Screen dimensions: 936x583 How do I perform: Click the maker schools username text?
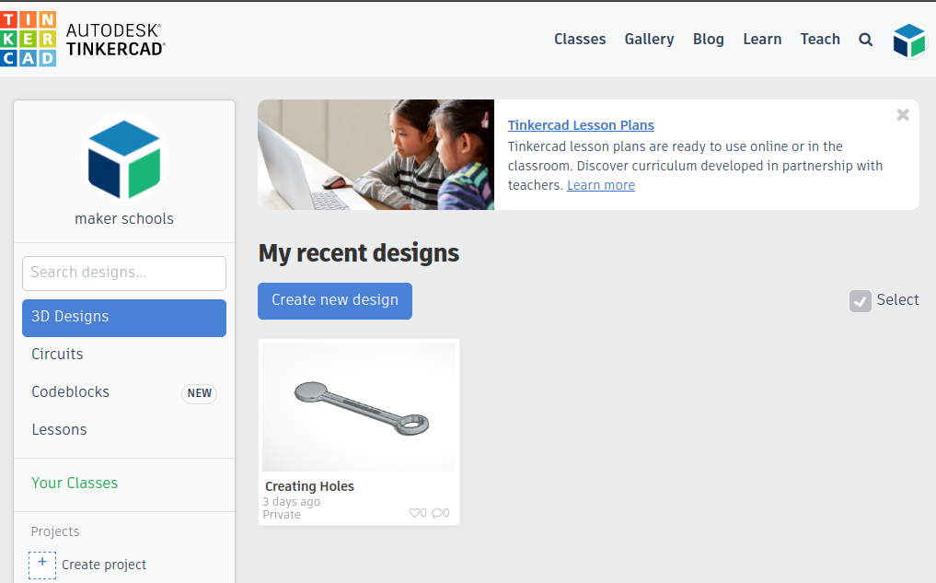124,218
